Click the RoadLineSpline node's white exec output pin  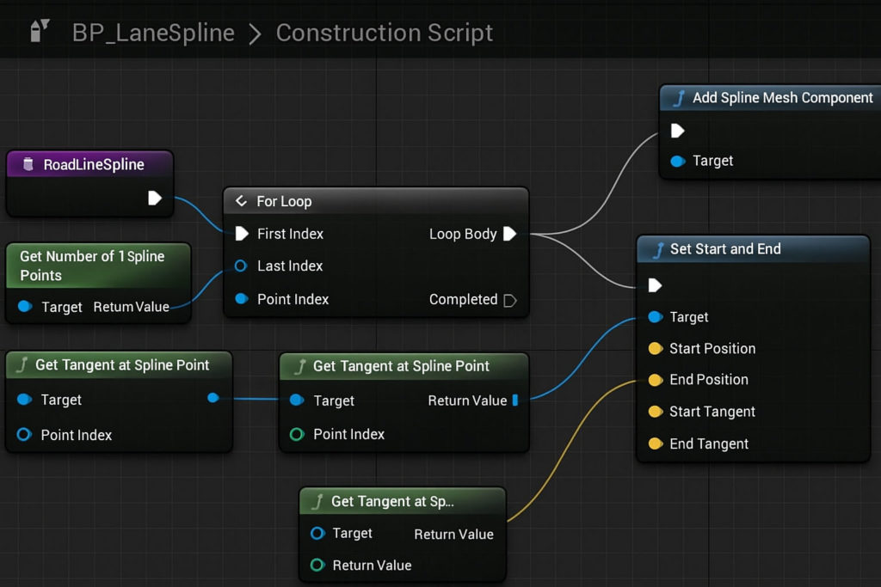tap(154, 199)
